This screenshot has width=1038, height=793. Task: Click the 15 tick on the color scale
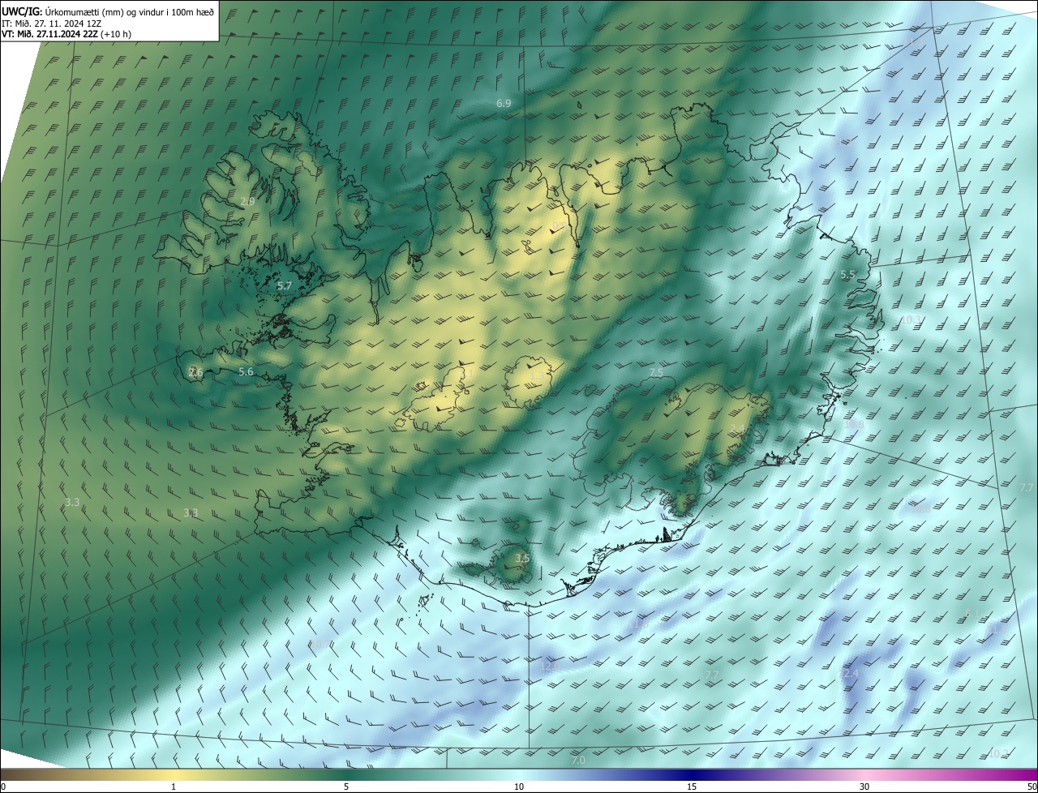[x=692, y=787]
